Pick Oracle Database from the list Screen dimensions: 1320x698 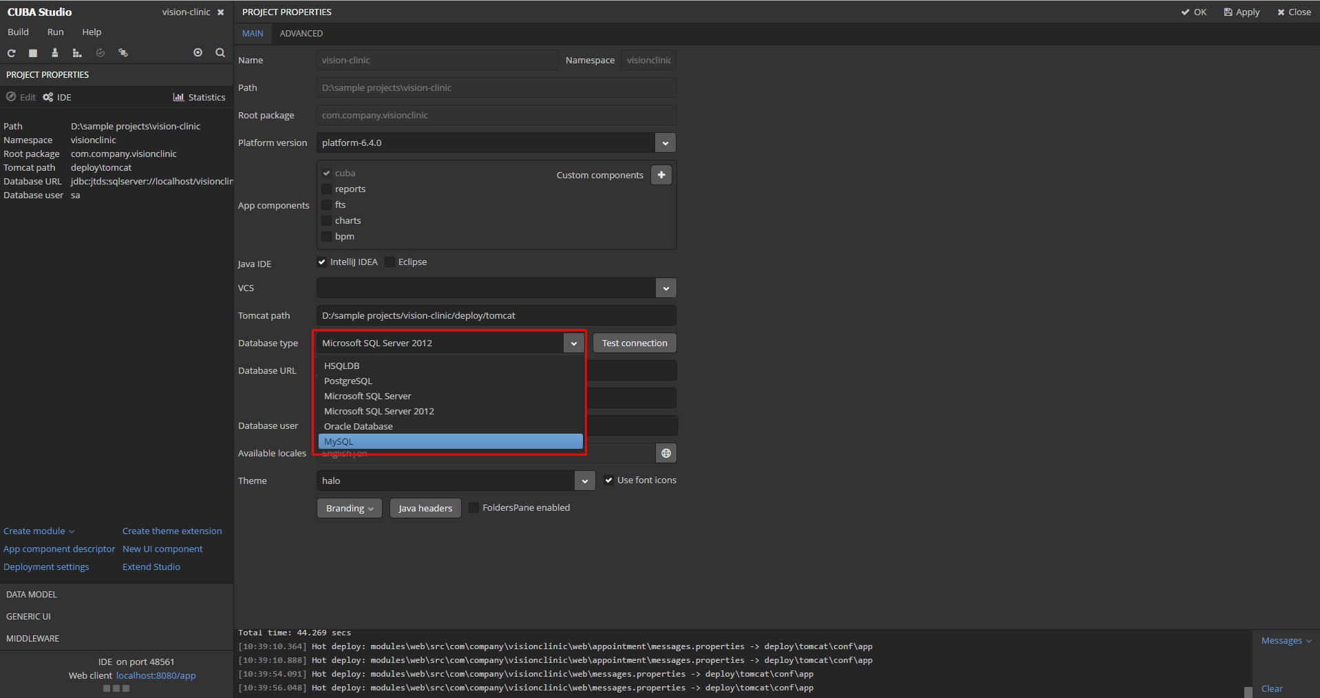(x=451, y=427)
